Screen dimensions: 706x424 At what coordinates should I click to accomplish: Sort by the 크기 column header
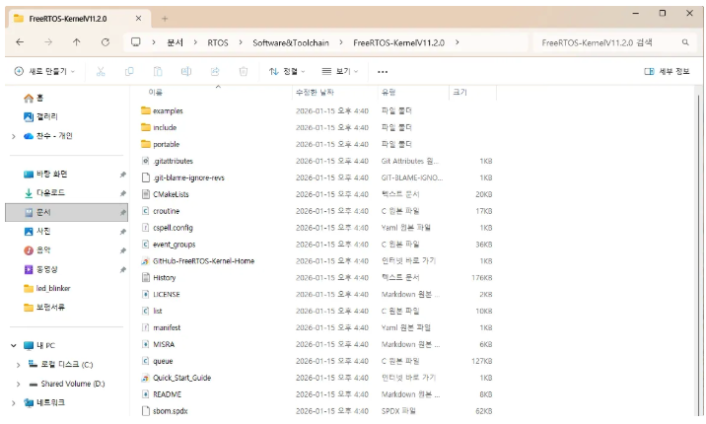click(x=472, y=93)
